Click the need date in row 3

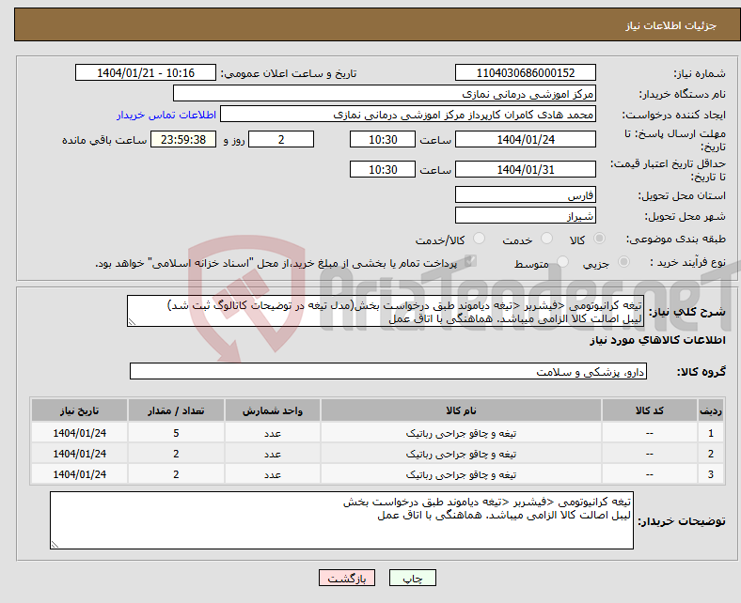(x=79, y=474)
